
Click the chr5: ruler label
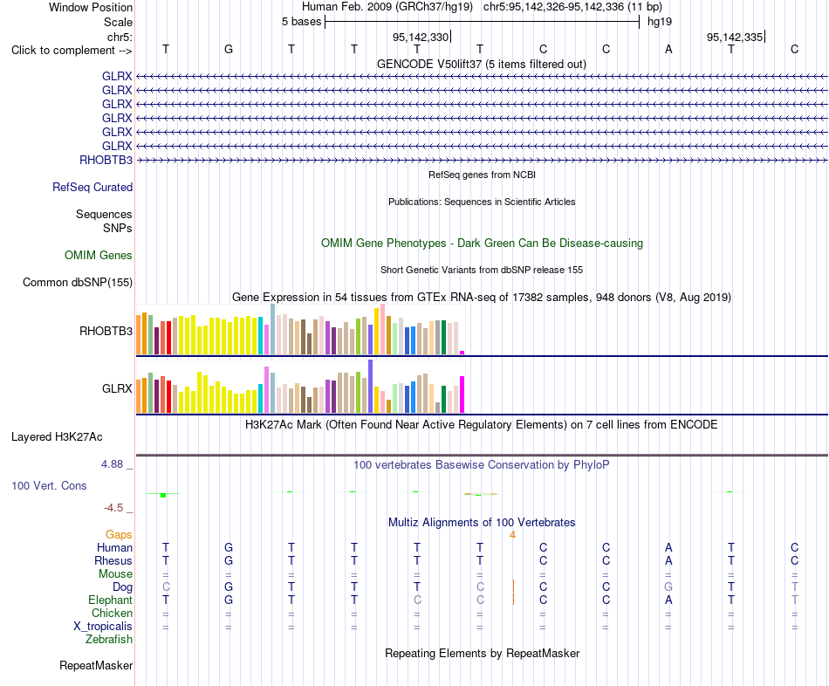point(120,37)
